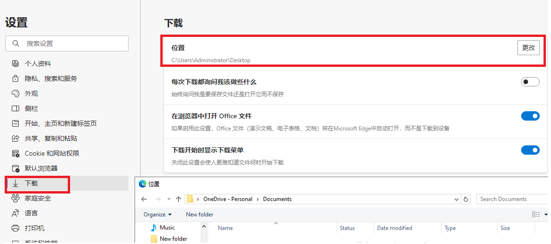Click the language icon beside 语言

click(15, 214)
